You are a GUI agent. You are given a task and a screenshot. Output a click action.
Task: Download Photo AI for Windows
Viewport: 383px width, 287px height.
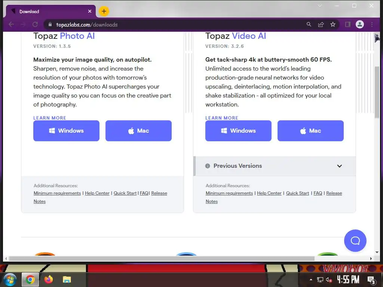(66, 130)
